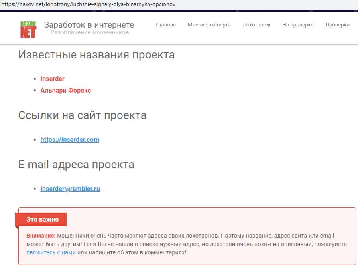The height and width of the screenshot is (270, 358).
Task: Click the Разоблачение мошенников subtitle
Action: point(89,32)
